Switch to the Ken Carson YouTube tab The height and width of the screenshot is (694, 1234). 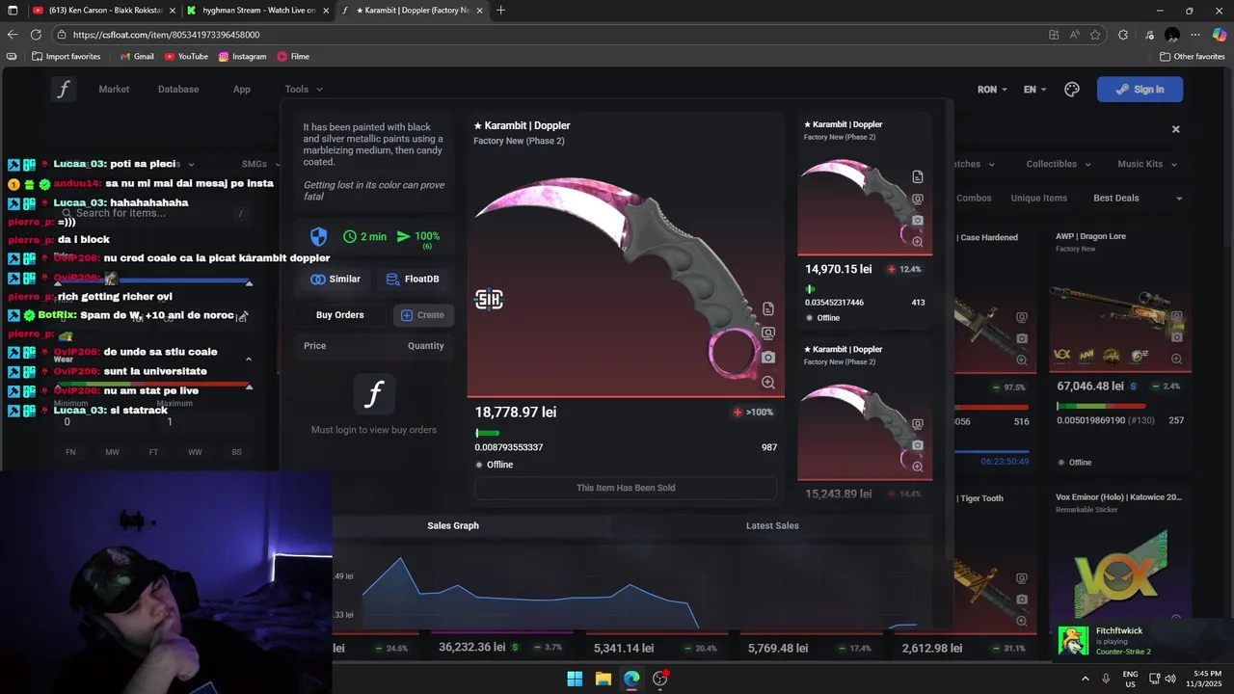pyautogui.click(x=103, y=11)
